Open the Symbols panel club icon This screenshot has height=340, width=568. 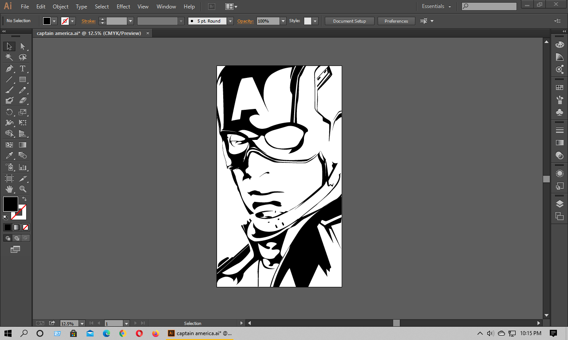(560, 112)
